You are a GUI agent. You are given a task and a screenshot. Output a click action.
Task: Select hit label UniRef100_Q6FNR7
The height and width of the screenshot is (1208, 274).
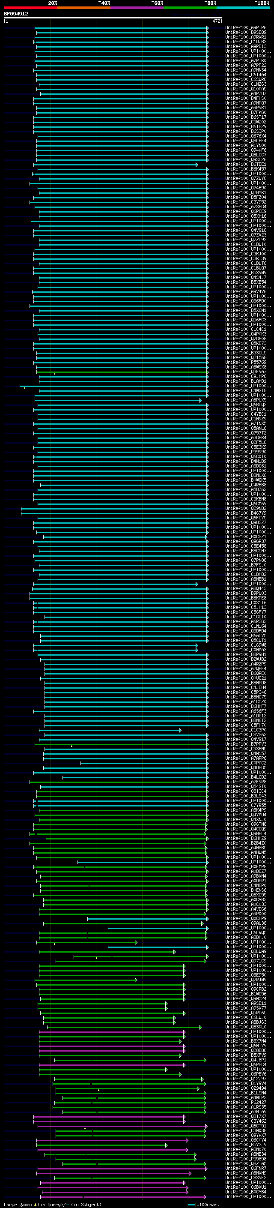[x=246, y=1168]
